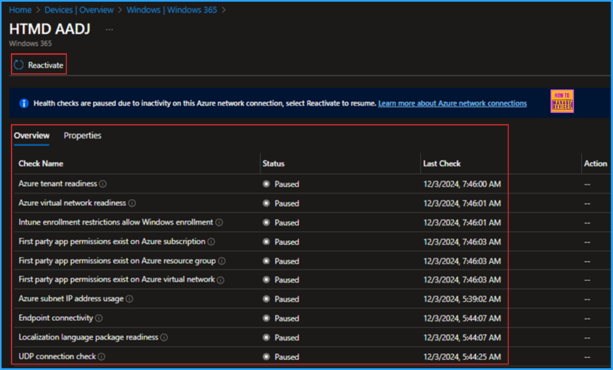Click Paused status icon for UDP connection check
This screenshot has width=613, height=370.
266,357
